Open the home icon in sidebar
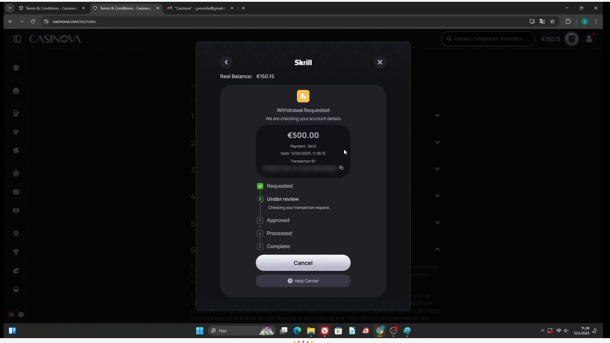Screen dimensions: 610x343 click(x=16, y=91)
